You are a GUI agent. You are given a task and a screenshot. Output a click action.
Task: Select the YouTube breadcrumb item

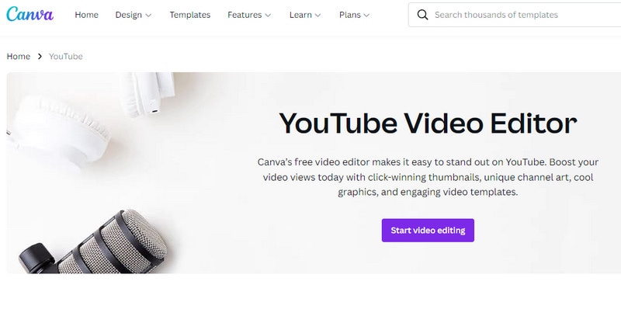[66, 56]
